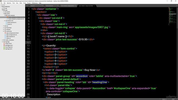The width and height of the screenshot is (178, 100).
Task: Select the book-details.component.html tab
Action: (x=86, y=6)
